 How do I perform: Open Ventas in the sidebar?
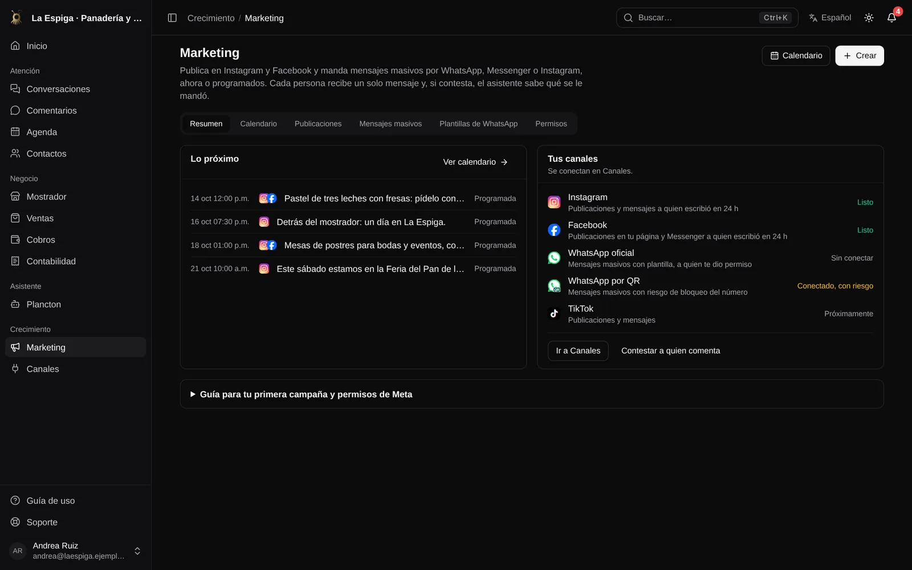[x=75, y=218]
